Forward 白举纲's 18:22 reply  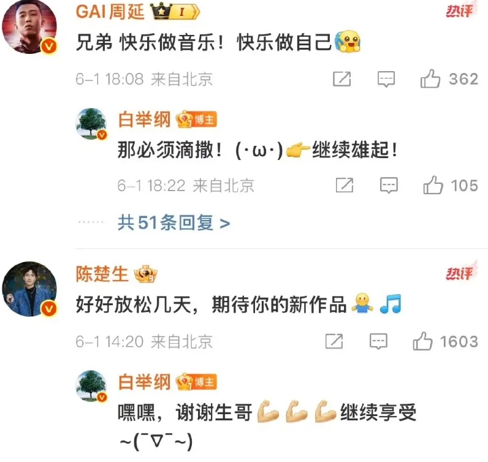tap(345, 185)
